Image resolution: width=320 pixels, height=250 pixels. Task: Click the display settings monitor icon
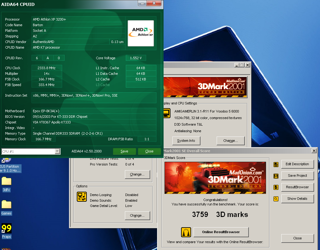point(167,113)
